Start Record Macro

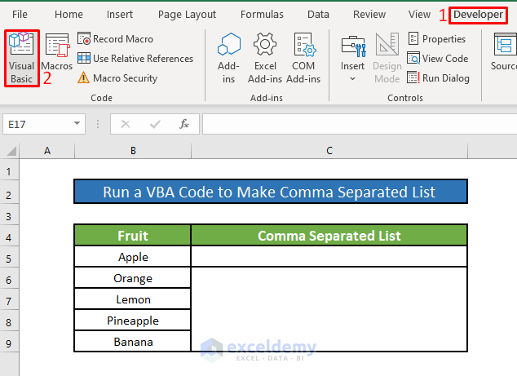click(x=116, y=39)
